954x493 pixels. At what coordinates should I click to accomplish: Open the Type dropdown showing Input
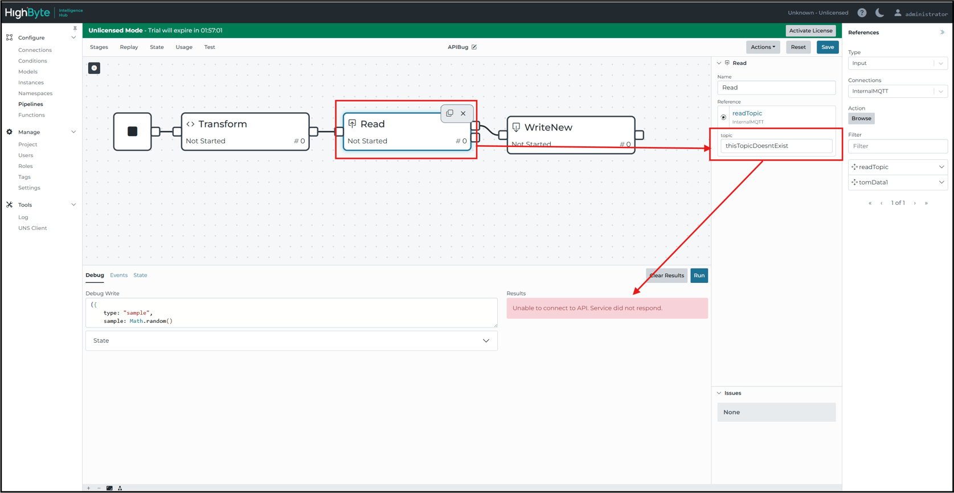(898, 63)
